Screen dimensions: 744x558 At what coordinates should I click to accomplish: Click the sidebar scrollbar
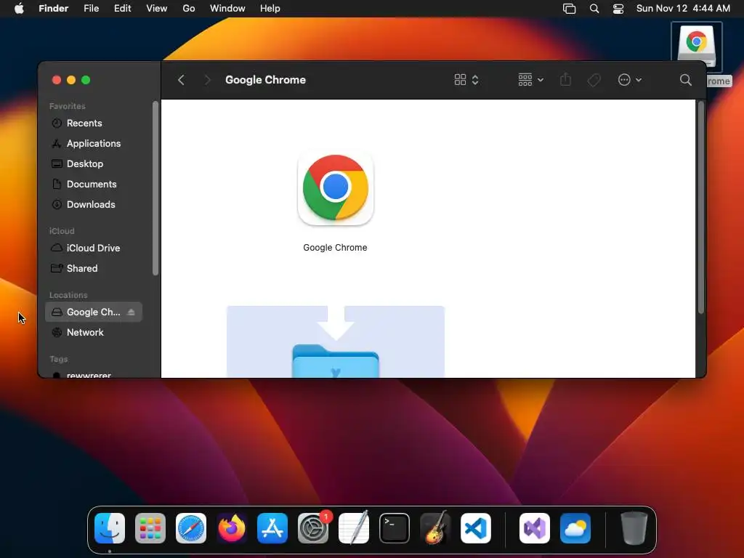pyautogui.click(x=155, y=188)
